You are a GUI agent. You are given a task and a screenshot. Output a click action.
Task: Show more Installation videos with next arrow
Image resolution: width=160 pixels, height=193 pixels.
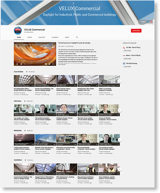click(120, 169)
